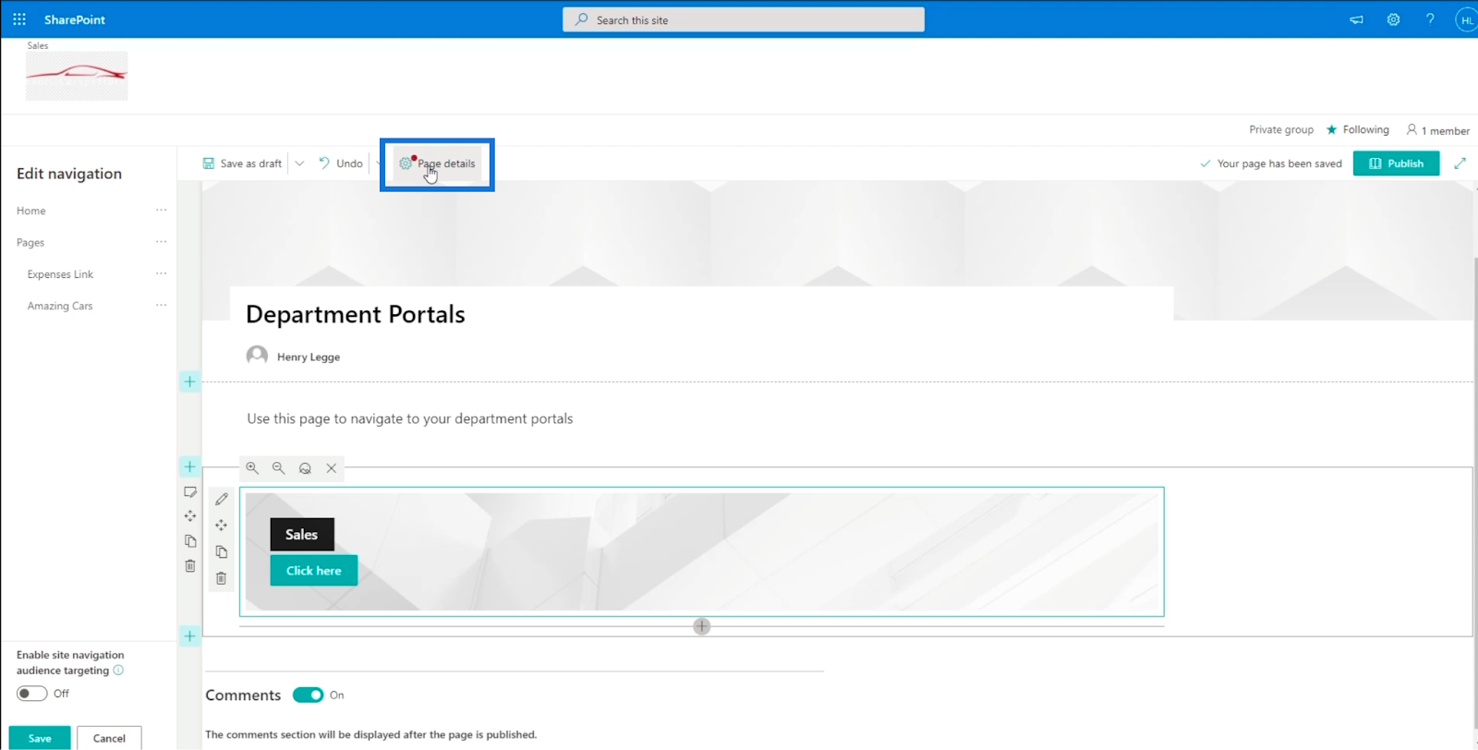1478x750 pixels.
Task: Zoom out on the image
Action: [278, 468]
